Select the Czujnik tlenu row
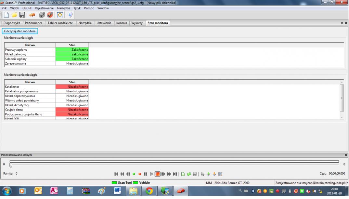This screenshot has width=349, height=199. pos(46,110)
